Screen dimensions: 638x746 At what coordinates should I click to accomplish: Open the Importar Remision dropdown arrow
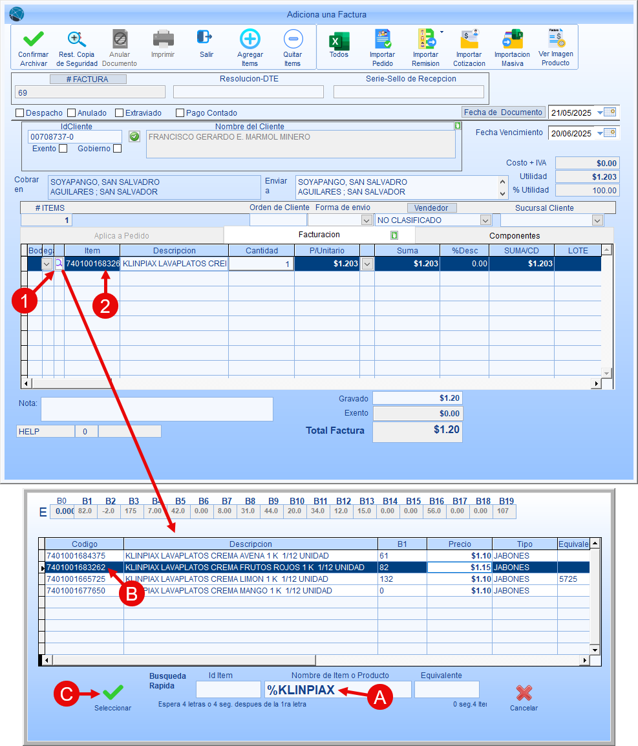pyautogui.click(x=442, y=32)
